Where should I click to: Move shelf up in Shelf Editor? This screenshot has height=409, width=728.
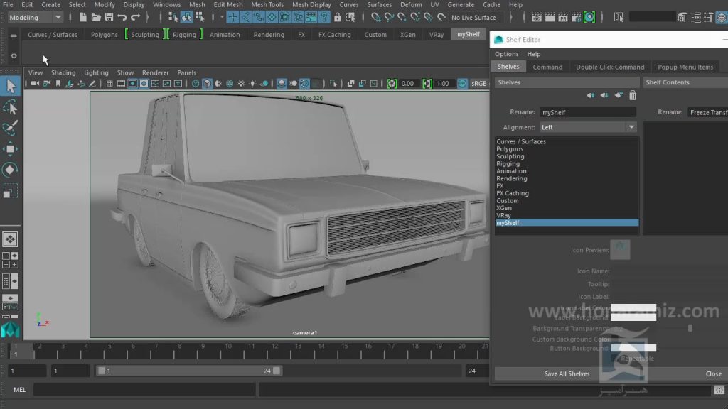tap(590, 95)
